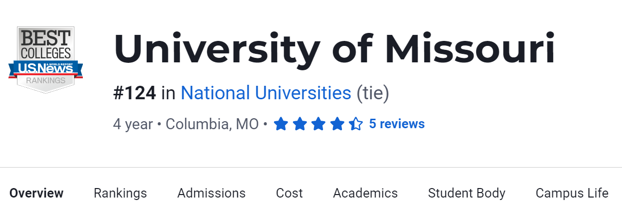The image size is (622, 211).
Task: Open the Cost tab
Action: tap(290, 193)
